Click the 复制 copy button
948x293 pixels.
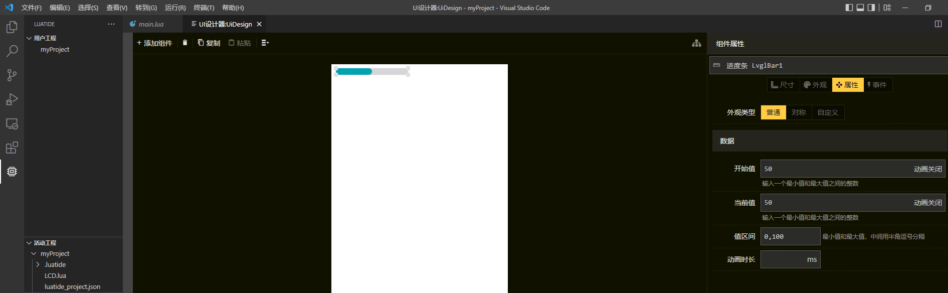pos(209,43)
